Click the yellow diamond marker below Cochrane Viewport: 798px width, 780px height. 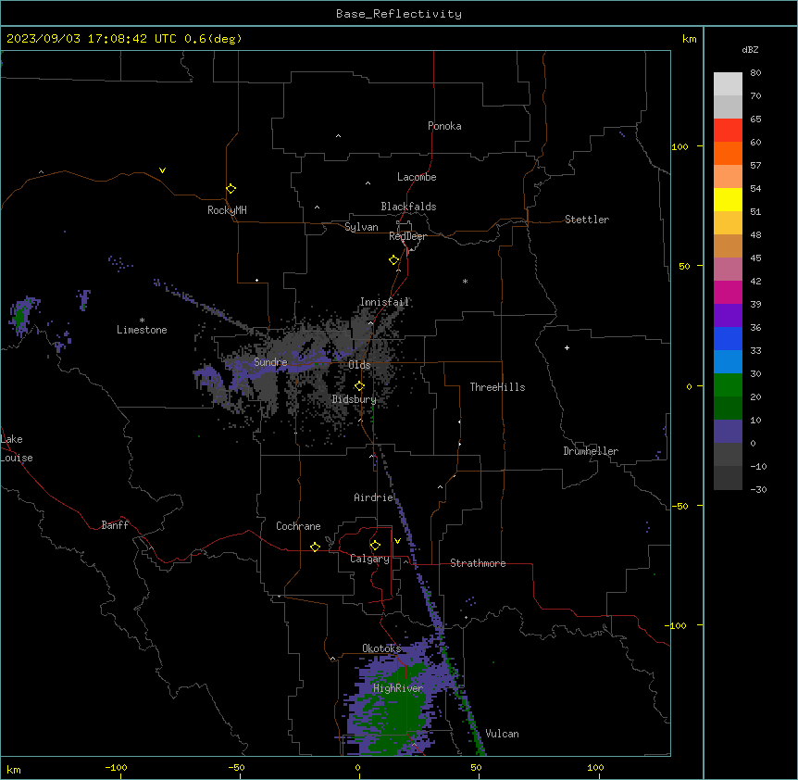pyautogui.click(x=315, y=547)
